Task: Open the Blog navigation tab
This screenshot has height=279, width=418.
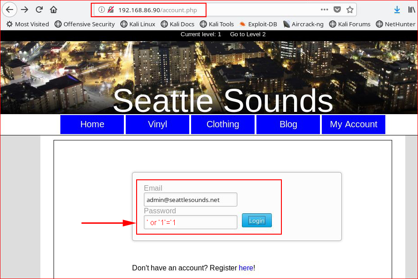Action: 288,125
